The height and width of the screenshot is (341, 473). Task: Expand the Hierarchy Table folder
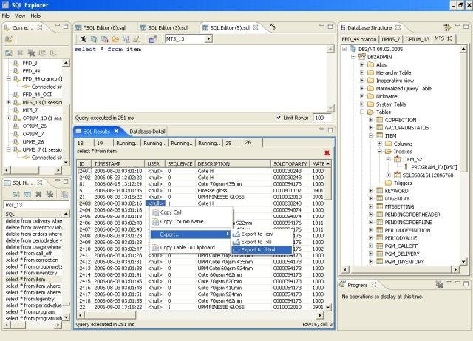tap(362, 72)
